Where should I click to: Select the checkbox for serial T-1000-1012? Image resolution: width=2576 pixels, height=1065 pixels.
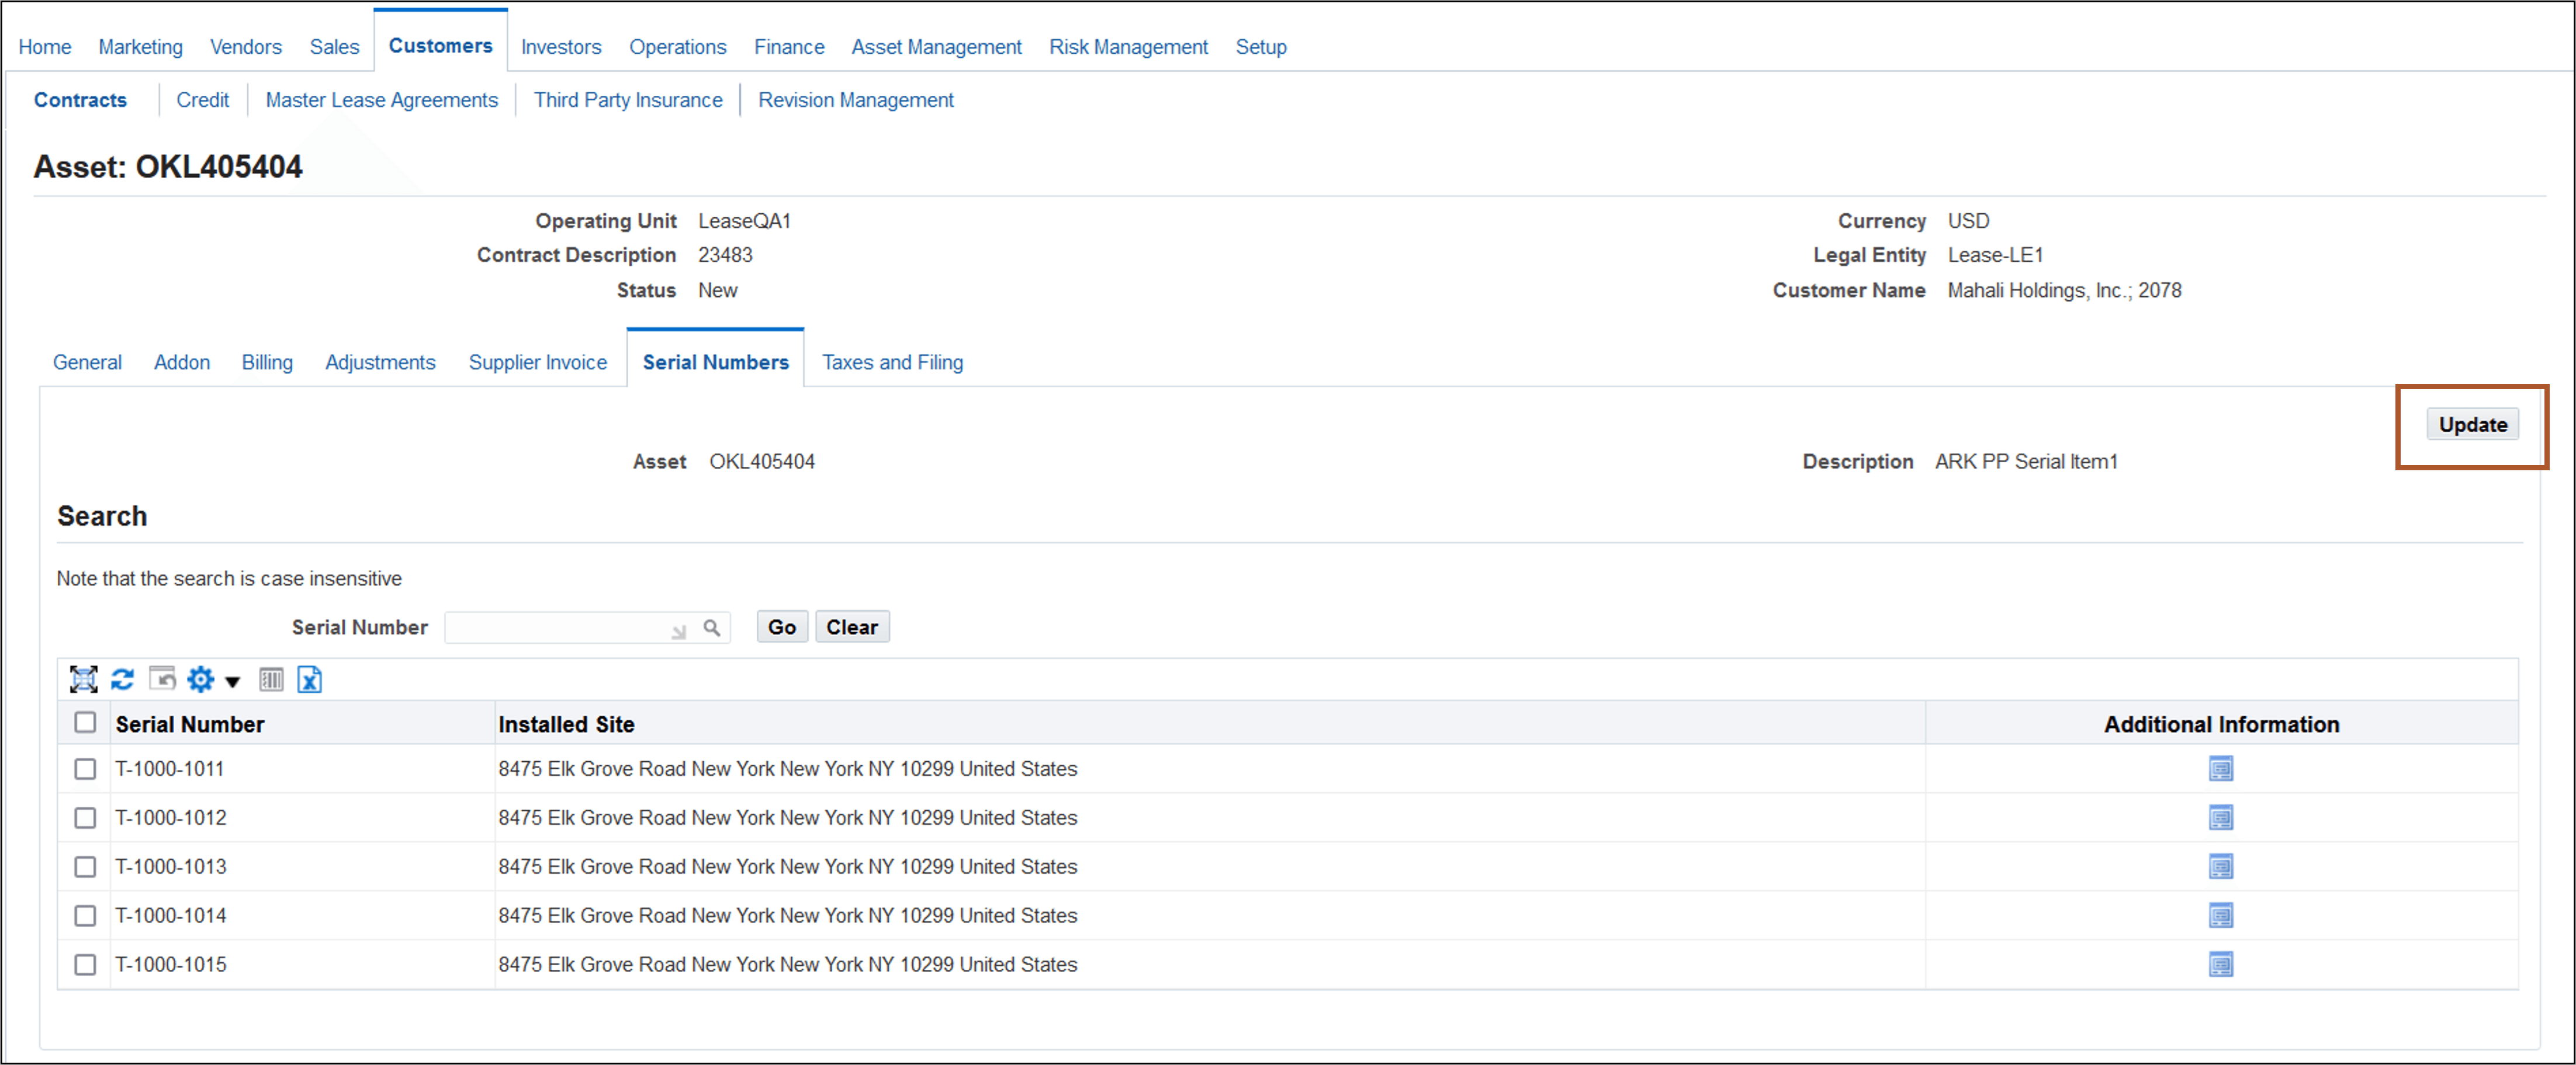[x=85, y=818]
